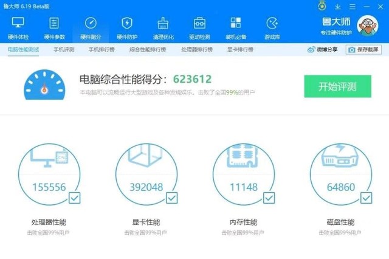Switch to 处理器排行榜 tab
Screen dimensions: 389x259
[x=197, y=50]
